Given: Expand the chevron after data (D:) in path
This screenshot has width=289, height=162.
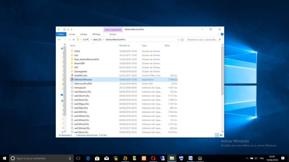Looking at the screenshot, I should point(104,40).
